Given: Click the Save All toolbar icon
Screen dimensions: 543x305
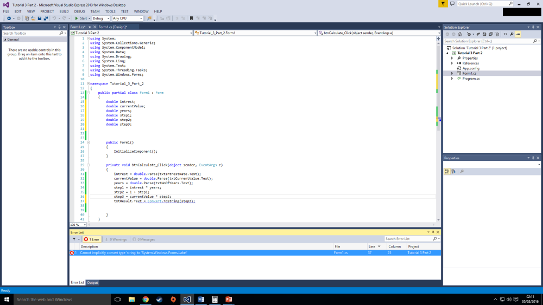Looking at the screenshot, I should click(x=46, y=18).
